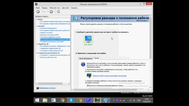Click ENG language indicator
Screen dimensions: 189x106
[139, 100]
